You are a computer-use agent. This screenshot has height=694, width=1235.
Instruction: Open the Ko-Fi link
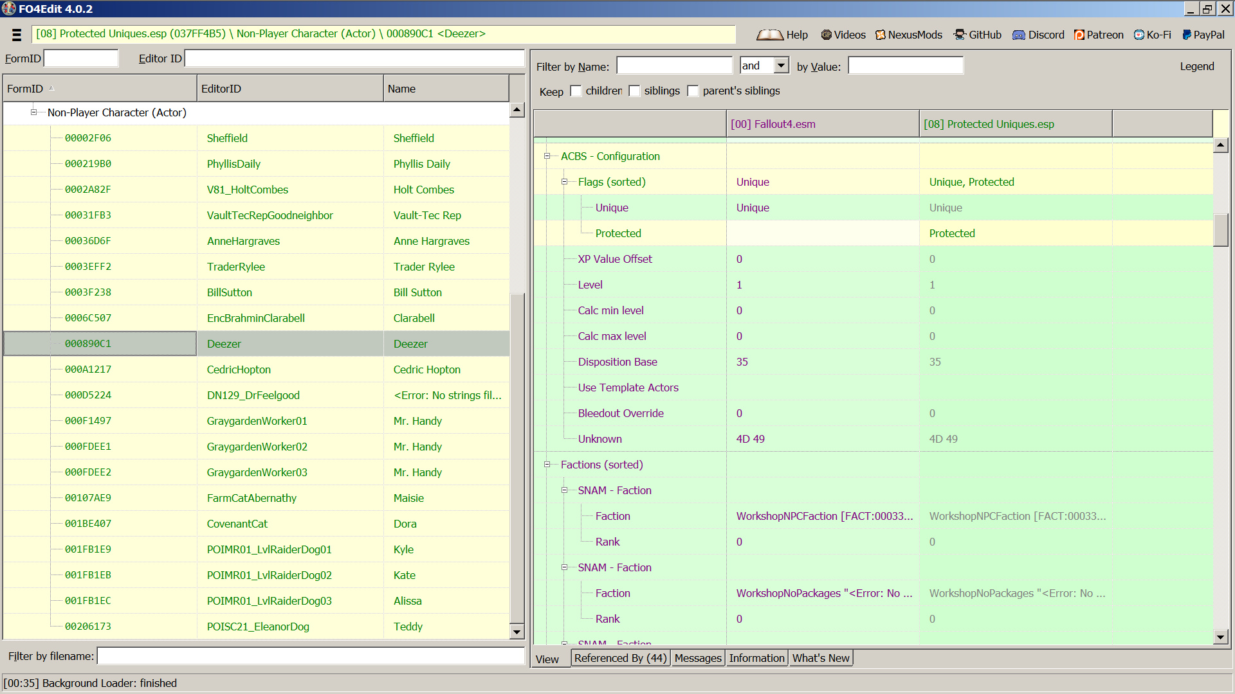(1152, 35)
